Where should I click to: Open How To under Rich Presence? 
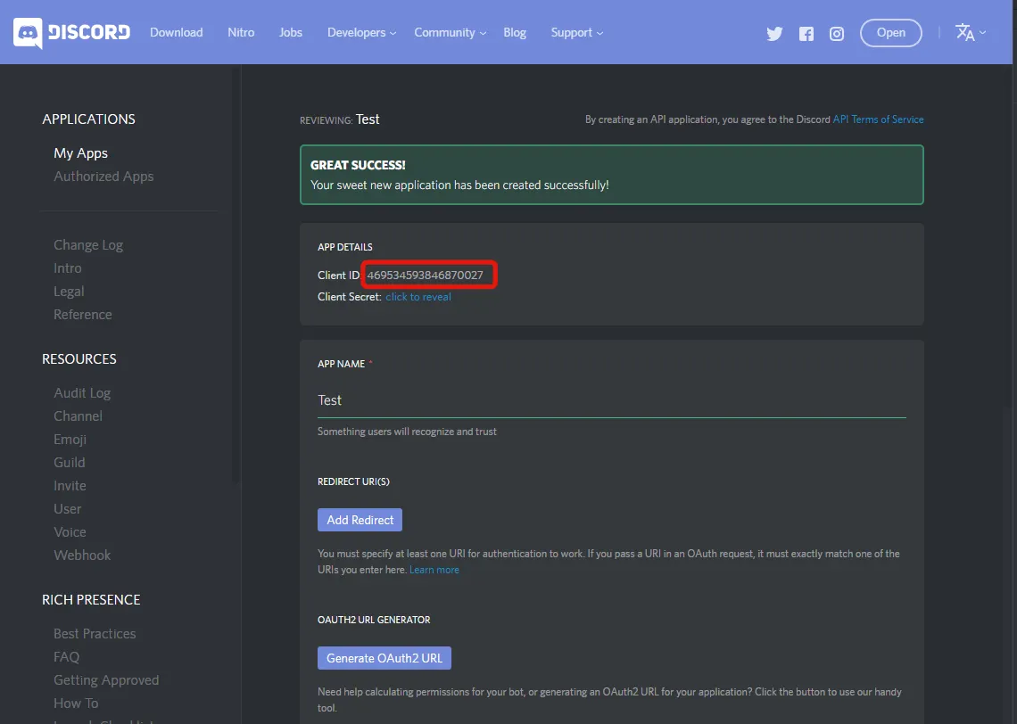(x=76, y=703)
